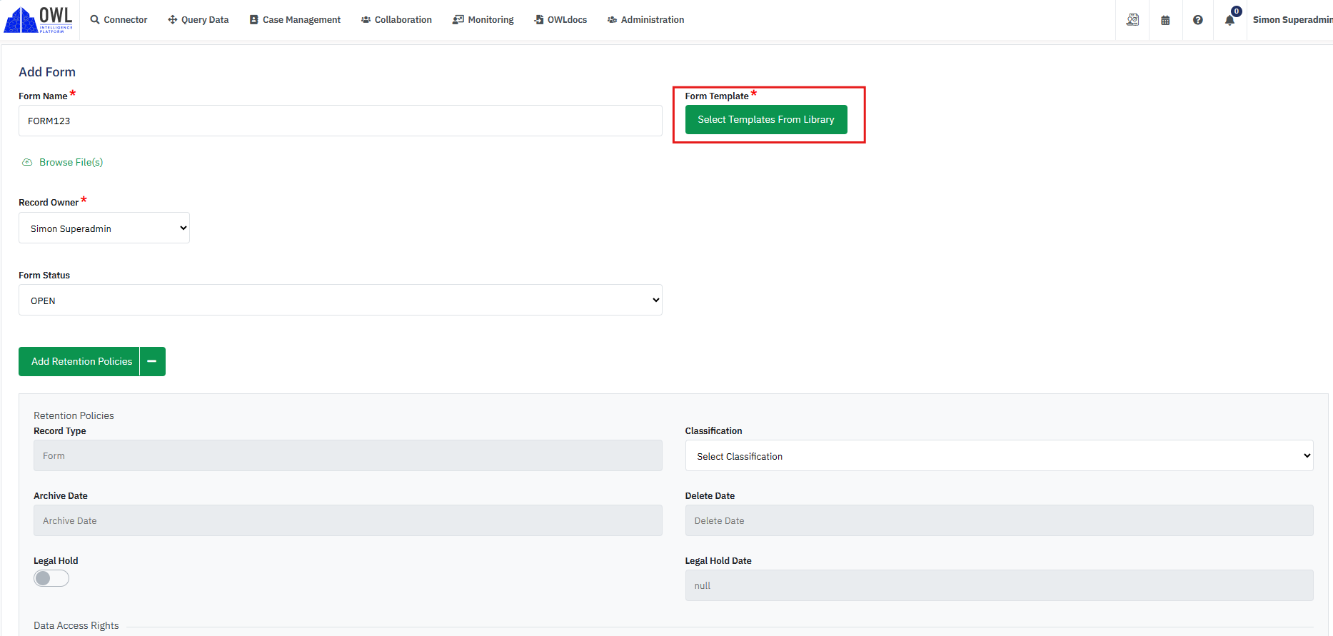
Task: Click the user search icon in header
Action: pos(1132,20)
